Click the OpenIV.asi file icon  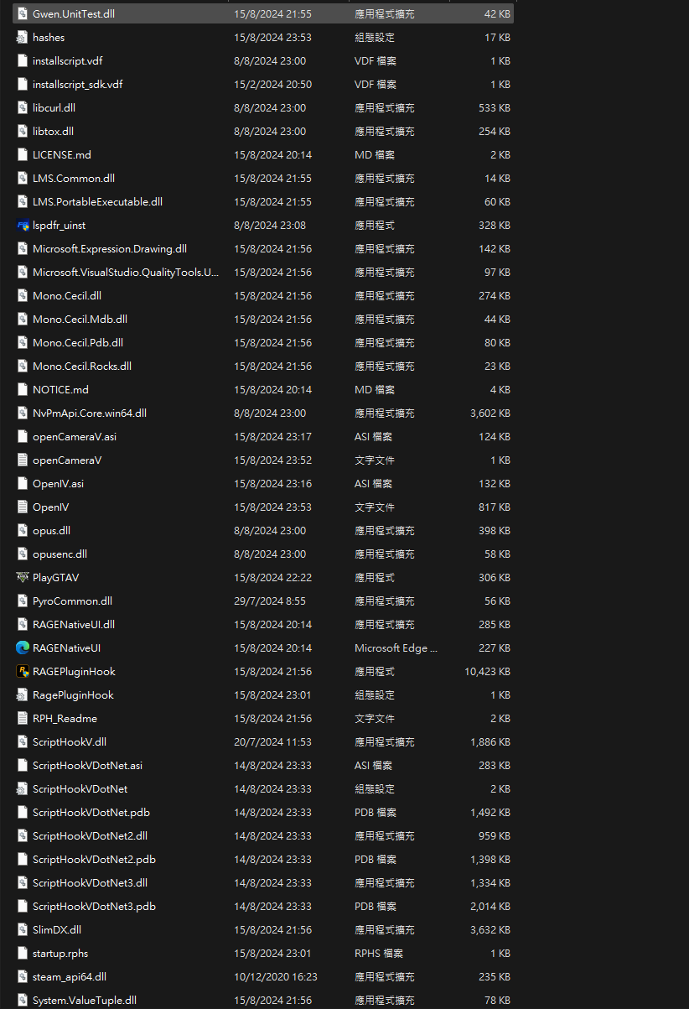(23, 484)
